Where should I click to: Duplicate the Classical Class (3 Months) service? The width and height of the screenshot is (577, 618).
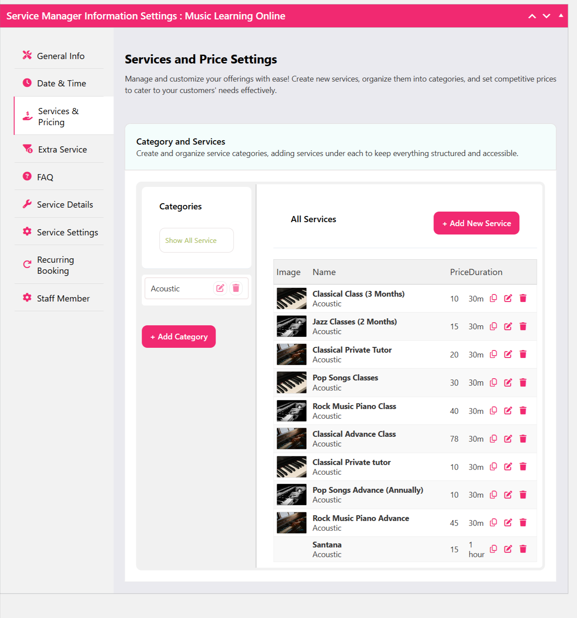click(x=493, y=298)
